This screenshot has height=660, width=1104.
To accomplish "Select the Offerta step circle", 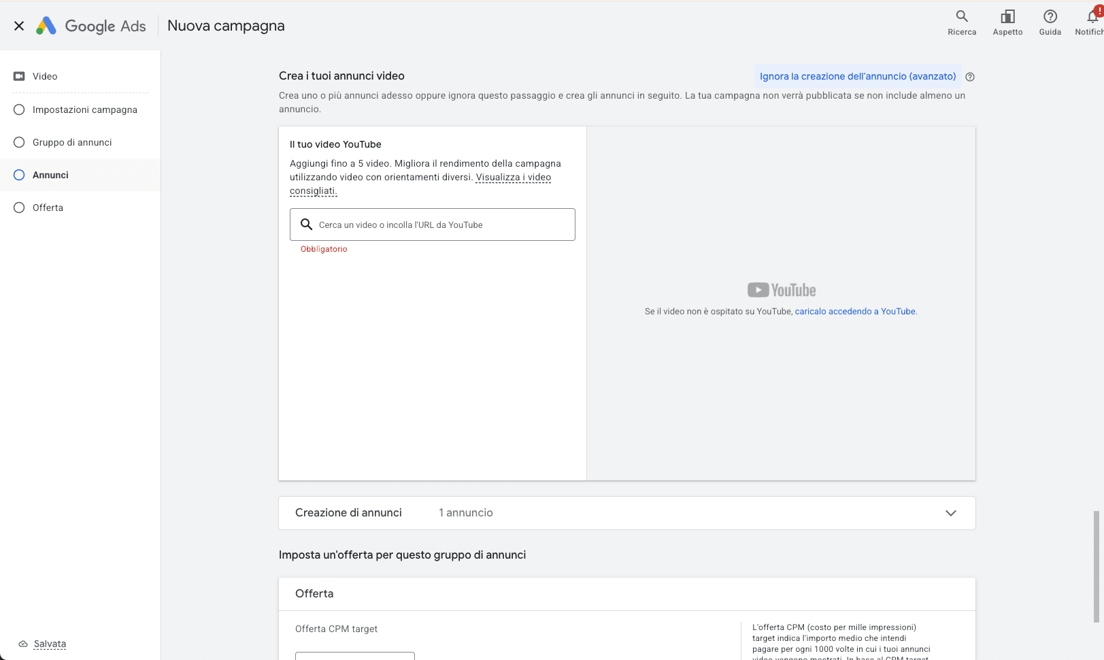I will (x=19, y=208).
